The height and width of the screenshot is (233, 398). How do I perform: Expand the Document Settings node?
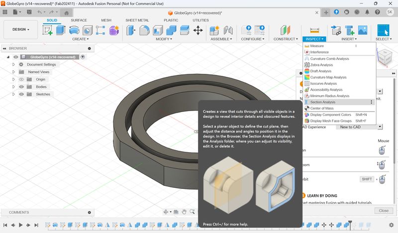[13, 64]
